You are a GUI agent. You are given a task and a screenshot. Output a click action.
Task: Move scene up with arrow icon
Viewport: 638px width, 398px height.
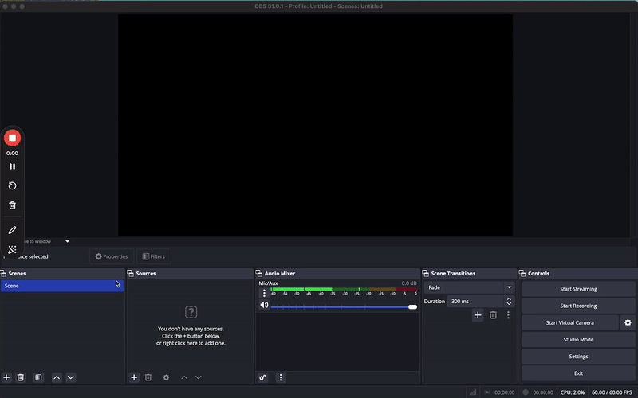click(57, 377)
